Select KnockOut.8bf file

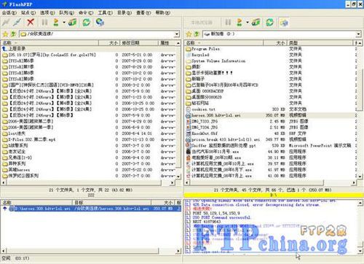point(202,133)
